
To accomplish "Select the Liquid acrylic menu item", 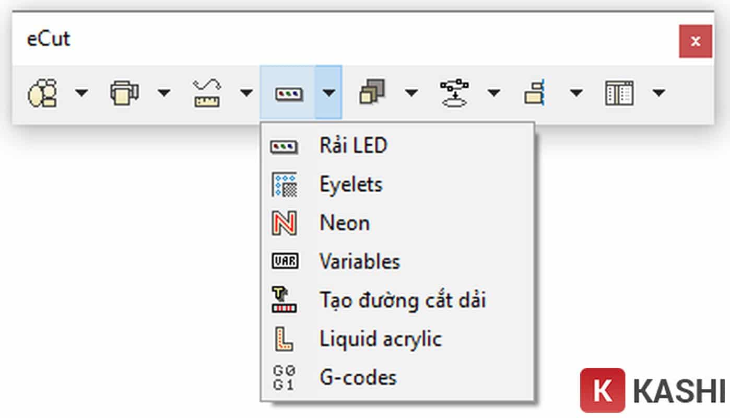I will [x=381, y=339].
